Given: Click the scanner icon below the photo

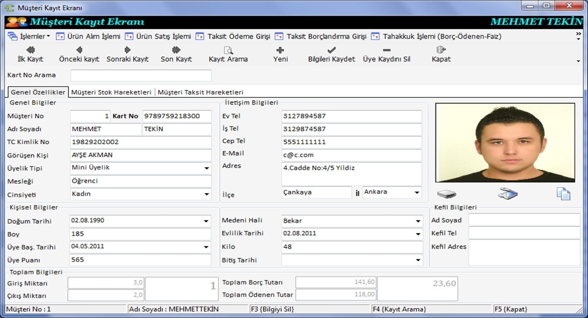Looking at the screenshot, I should (x=508, y=194).
